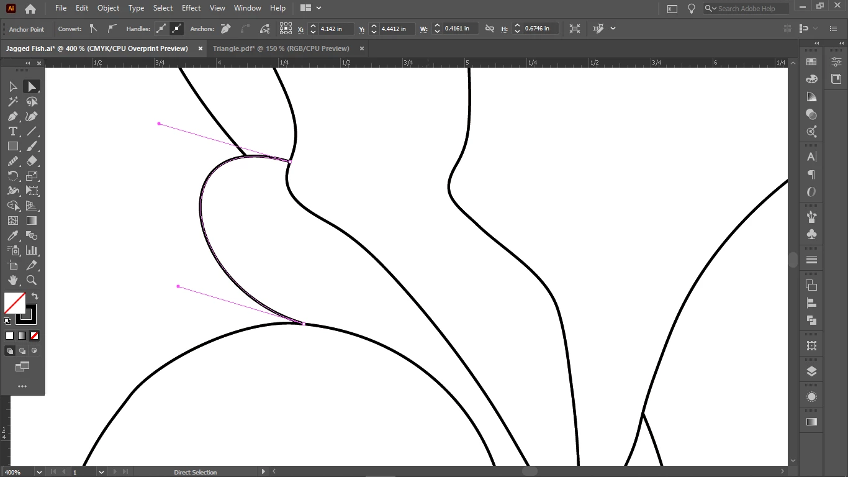Toggle show handles for multiple selected anchors

point(161,29)
